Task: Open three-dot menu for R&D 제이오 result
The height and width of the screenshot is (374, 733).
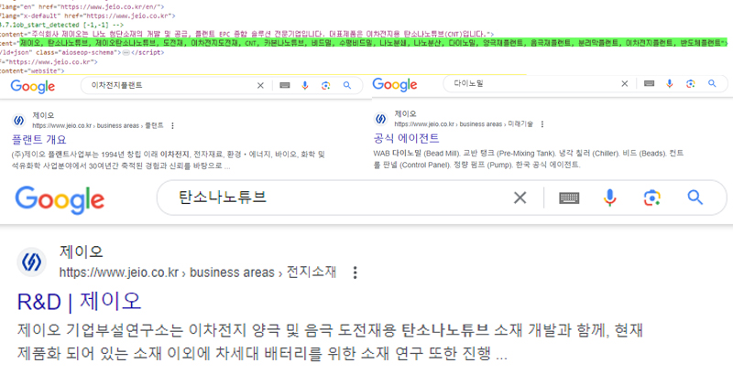Action: click(355, 272)
